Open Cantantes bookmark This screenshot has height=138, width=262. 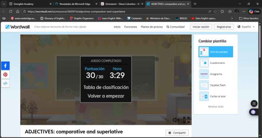135,18
